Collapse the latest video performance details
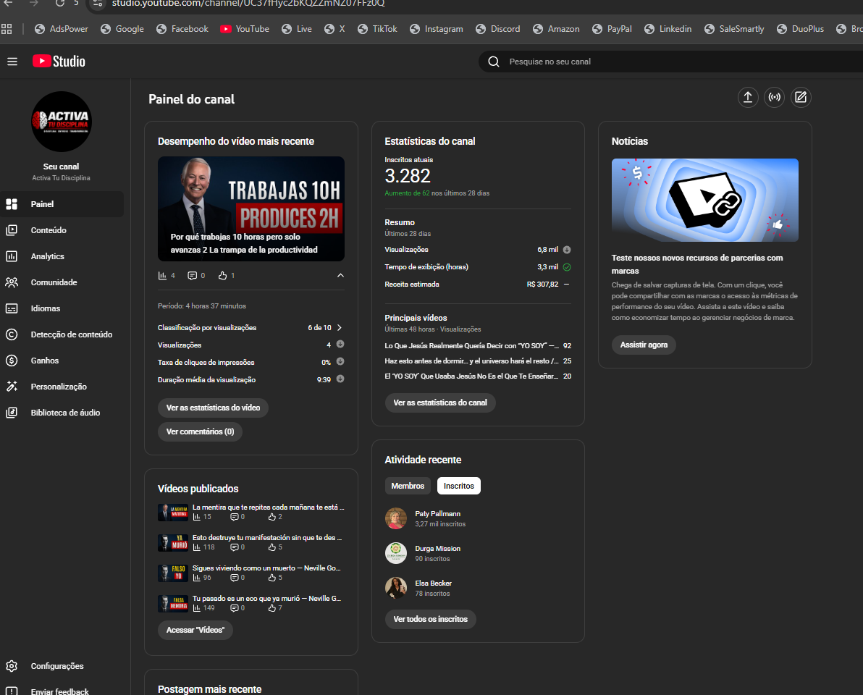863x695 pixels. [x=340, y=275]
